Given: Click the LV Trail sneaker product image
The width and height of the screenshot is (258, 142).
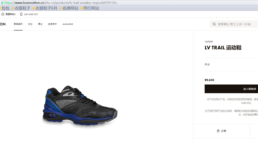Looking at the screenshot, I should 80,105.
